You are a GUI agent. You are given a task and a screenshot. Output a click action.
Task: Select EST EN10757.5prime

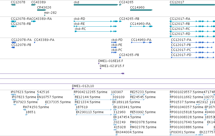pos(50,97)
